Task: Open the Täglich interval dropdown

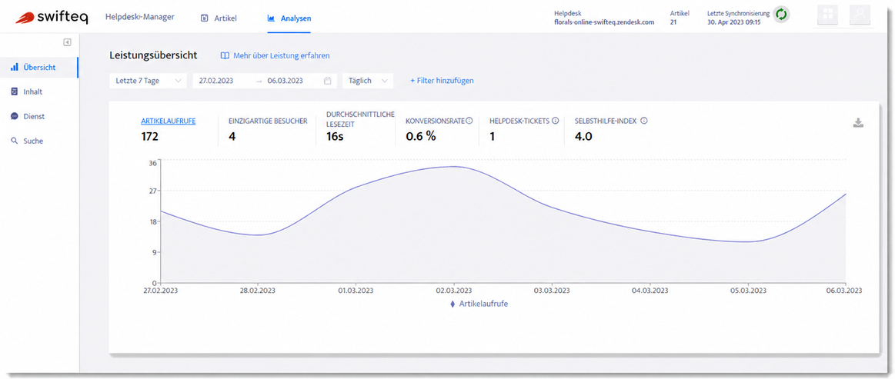Action: [368, 81]
